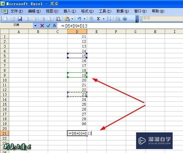The height and width of the screenshot is (153, 183).
Task: Select row header 10
Action: [x=5, y=80]
